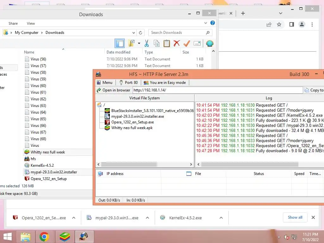Toggle You are in Easy mode button
The width and height of the screenshot is (324, 243).
[165, 83]
